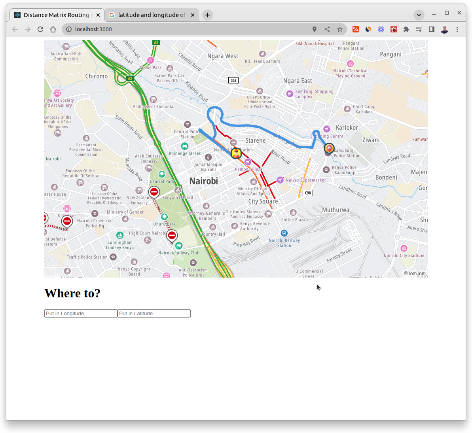Bookmark this tab with the star
The image size is (472, 433).
pos(340,29)
